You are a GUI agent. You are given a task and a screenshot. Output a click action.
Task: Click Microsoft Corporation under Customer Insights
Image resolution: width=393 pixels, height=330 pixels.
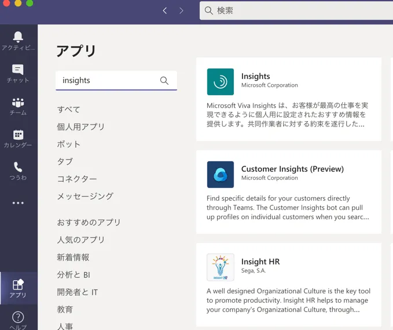pos(270,178)
